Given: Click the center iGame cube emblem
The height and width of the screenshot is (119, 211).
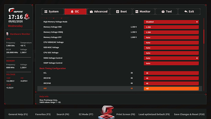Looking at the screenshot, I should (106, 112).
